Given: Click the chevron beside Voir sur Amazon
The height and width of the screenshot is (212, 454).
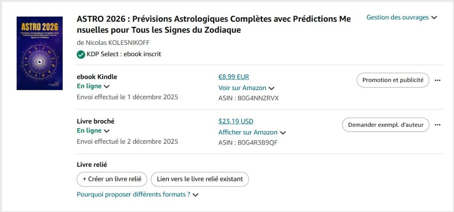Looking at the screenshot, I should point(272,88).
